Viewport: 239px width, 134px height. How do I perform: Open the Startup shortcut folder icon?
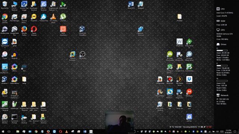[44, 106]
